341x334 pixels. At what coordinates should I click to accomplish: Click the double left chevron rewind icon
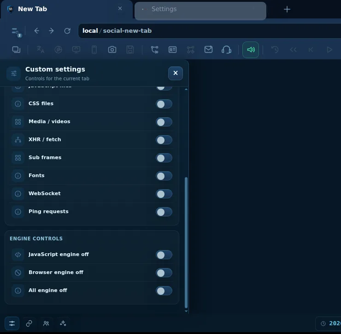293,50
